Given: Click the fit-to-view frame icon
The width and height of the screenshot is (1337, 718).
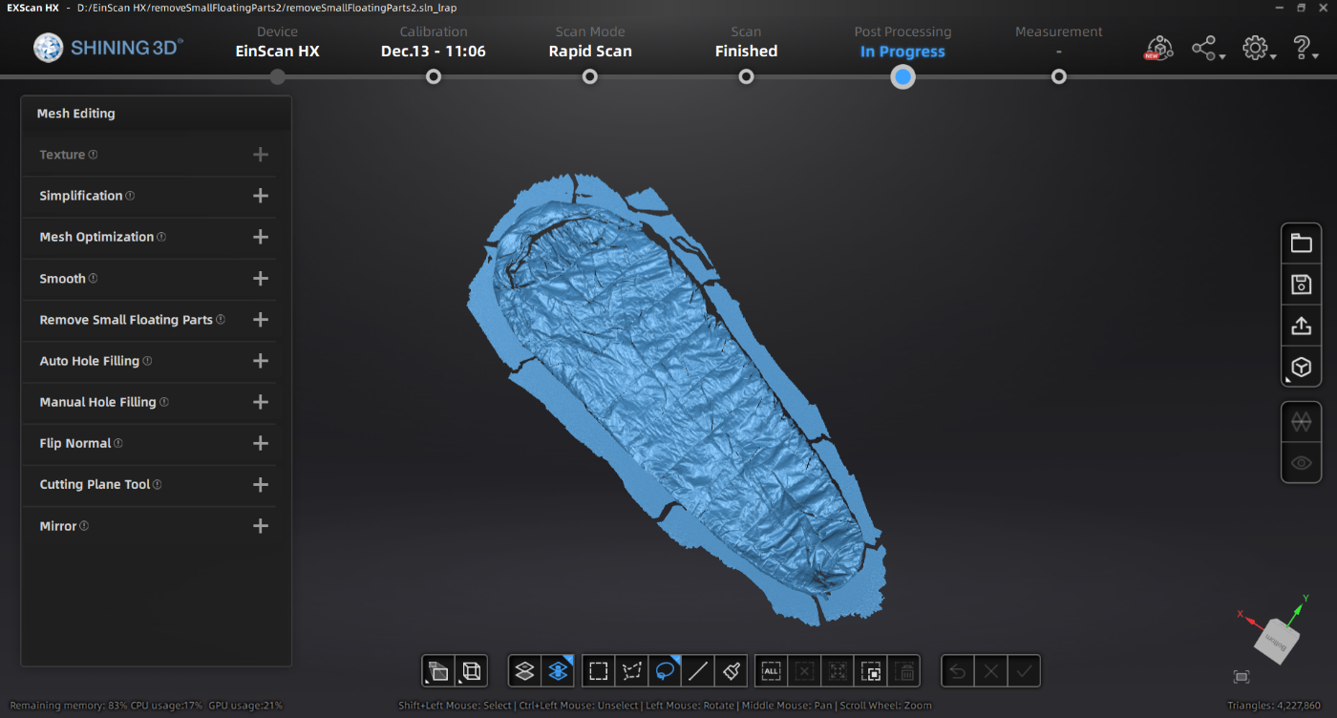Looking at the screenshot, I should [x=1241, y=677].
